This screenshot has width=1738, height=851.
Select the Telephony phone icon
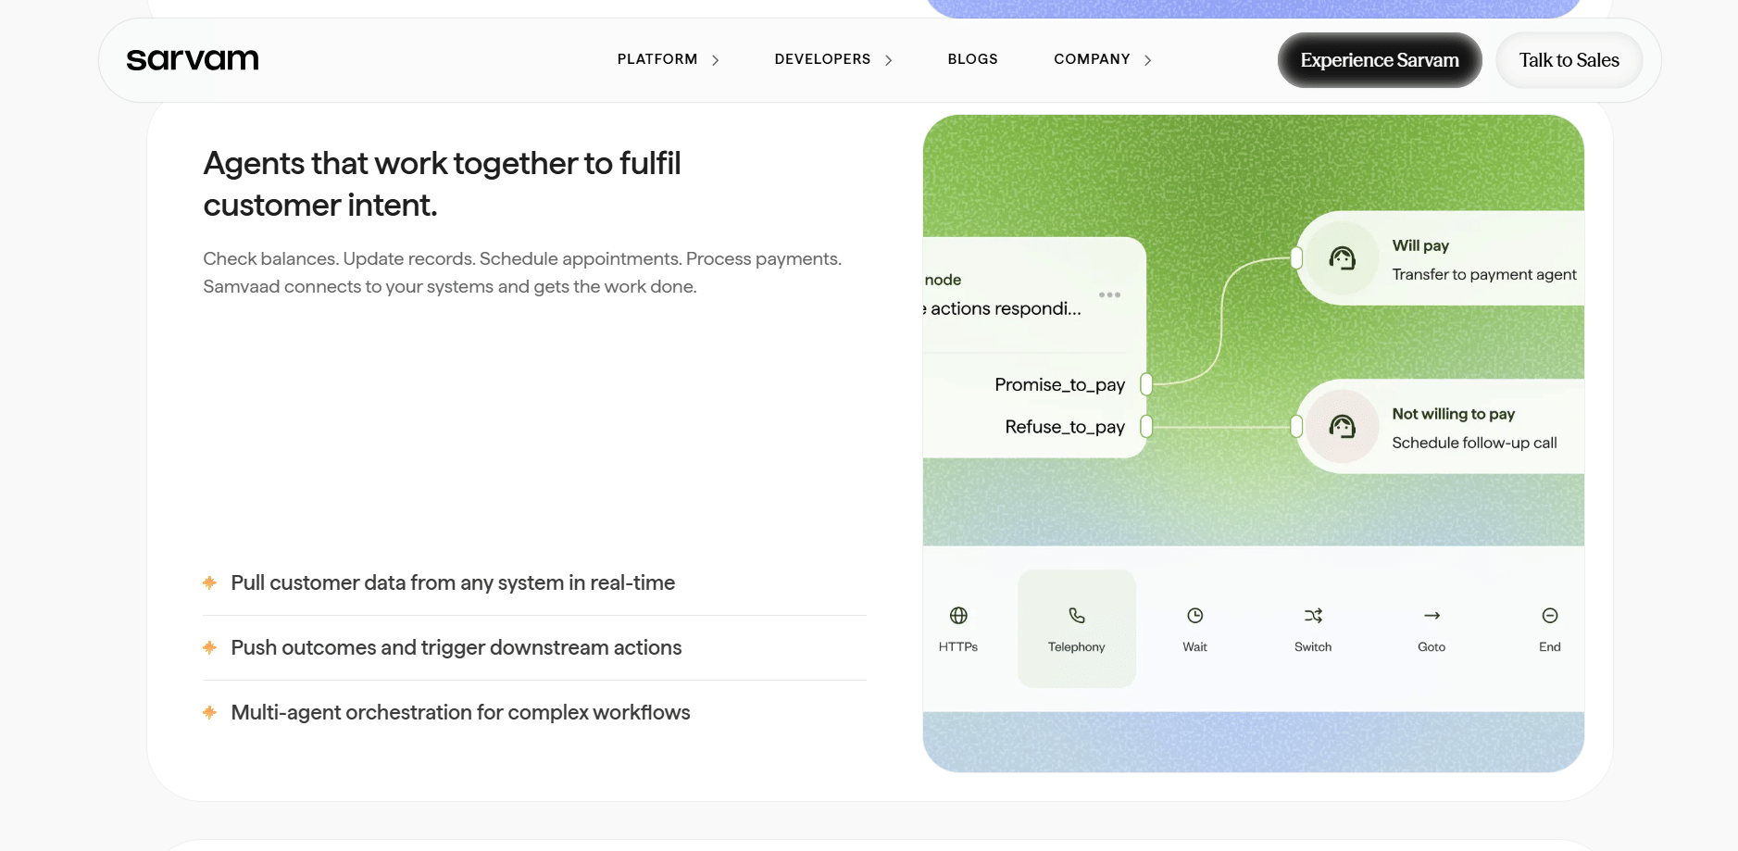1076,616
